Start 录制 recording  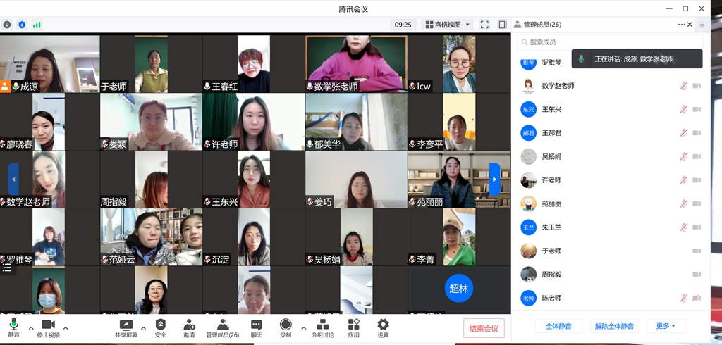click(286, 325)
